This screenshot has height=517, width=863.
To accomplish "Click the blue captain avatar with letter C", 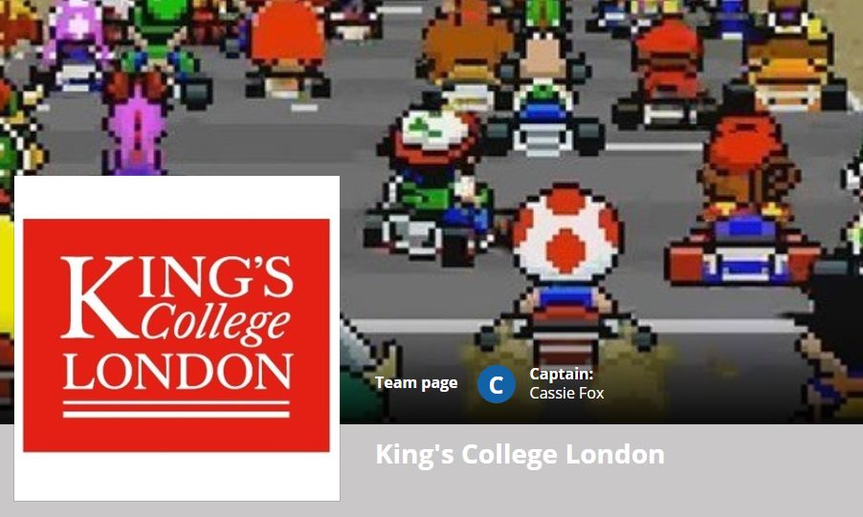I will (x=496, y=384).
